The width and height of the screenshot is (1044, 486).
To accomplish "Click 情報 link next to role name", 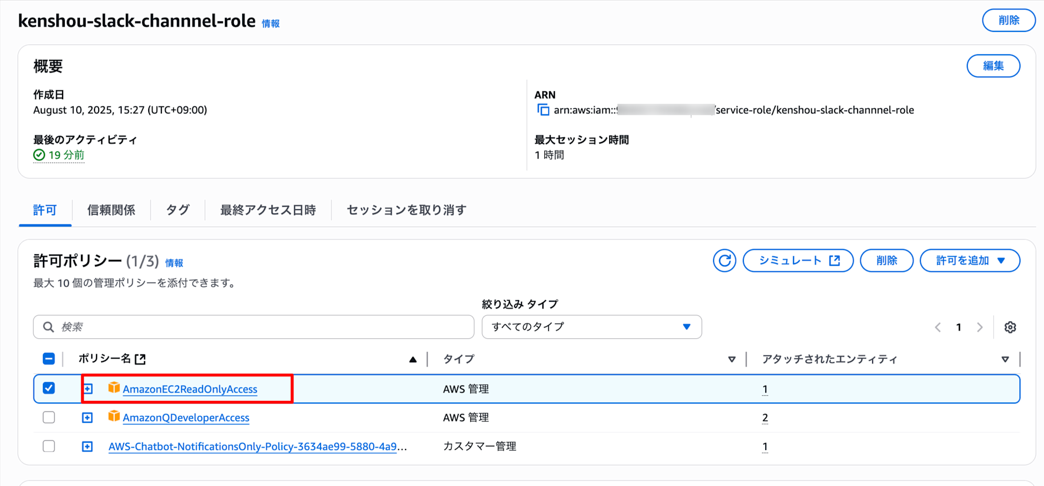I will [x=271, y=23].
